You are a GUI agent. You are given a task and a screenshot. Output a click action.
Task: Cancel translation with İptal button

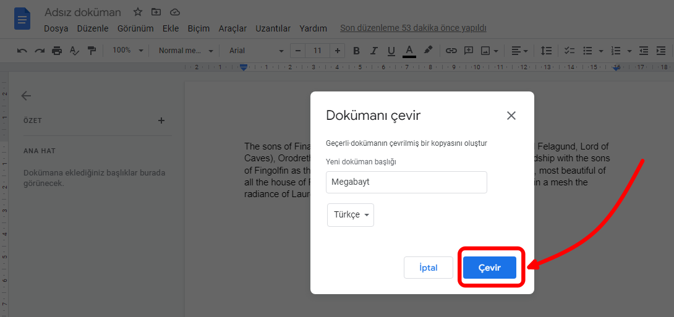[428, 268]
